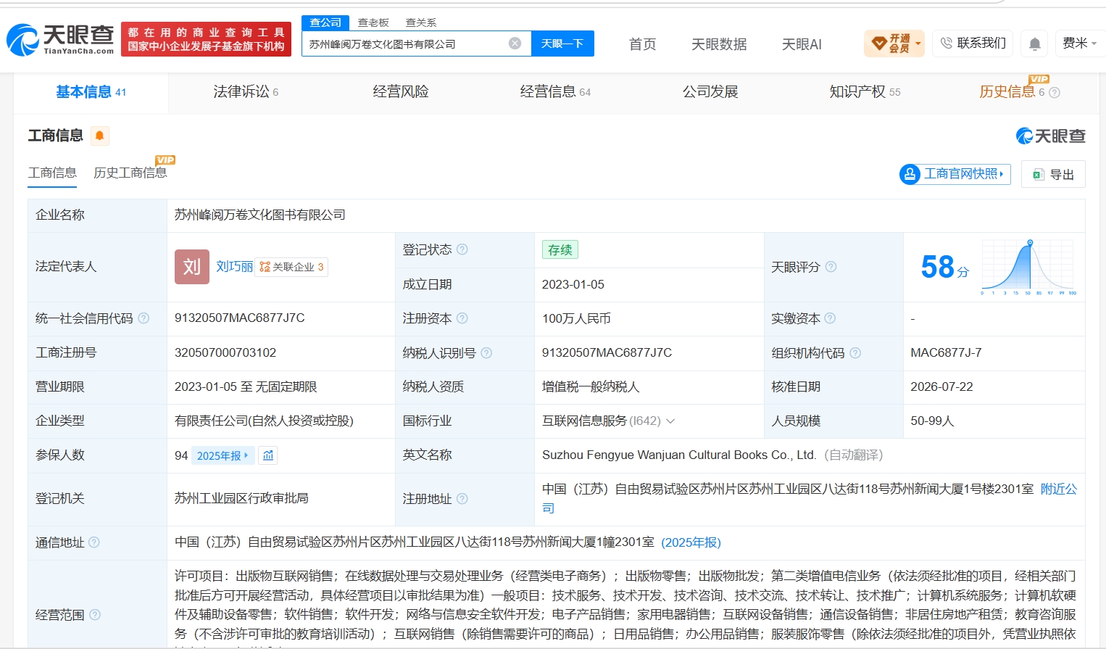This screenshot has height=649, width=1106.
Task: Expand the 互联网信息服务 industry chevron
Action: click(670, 421)
